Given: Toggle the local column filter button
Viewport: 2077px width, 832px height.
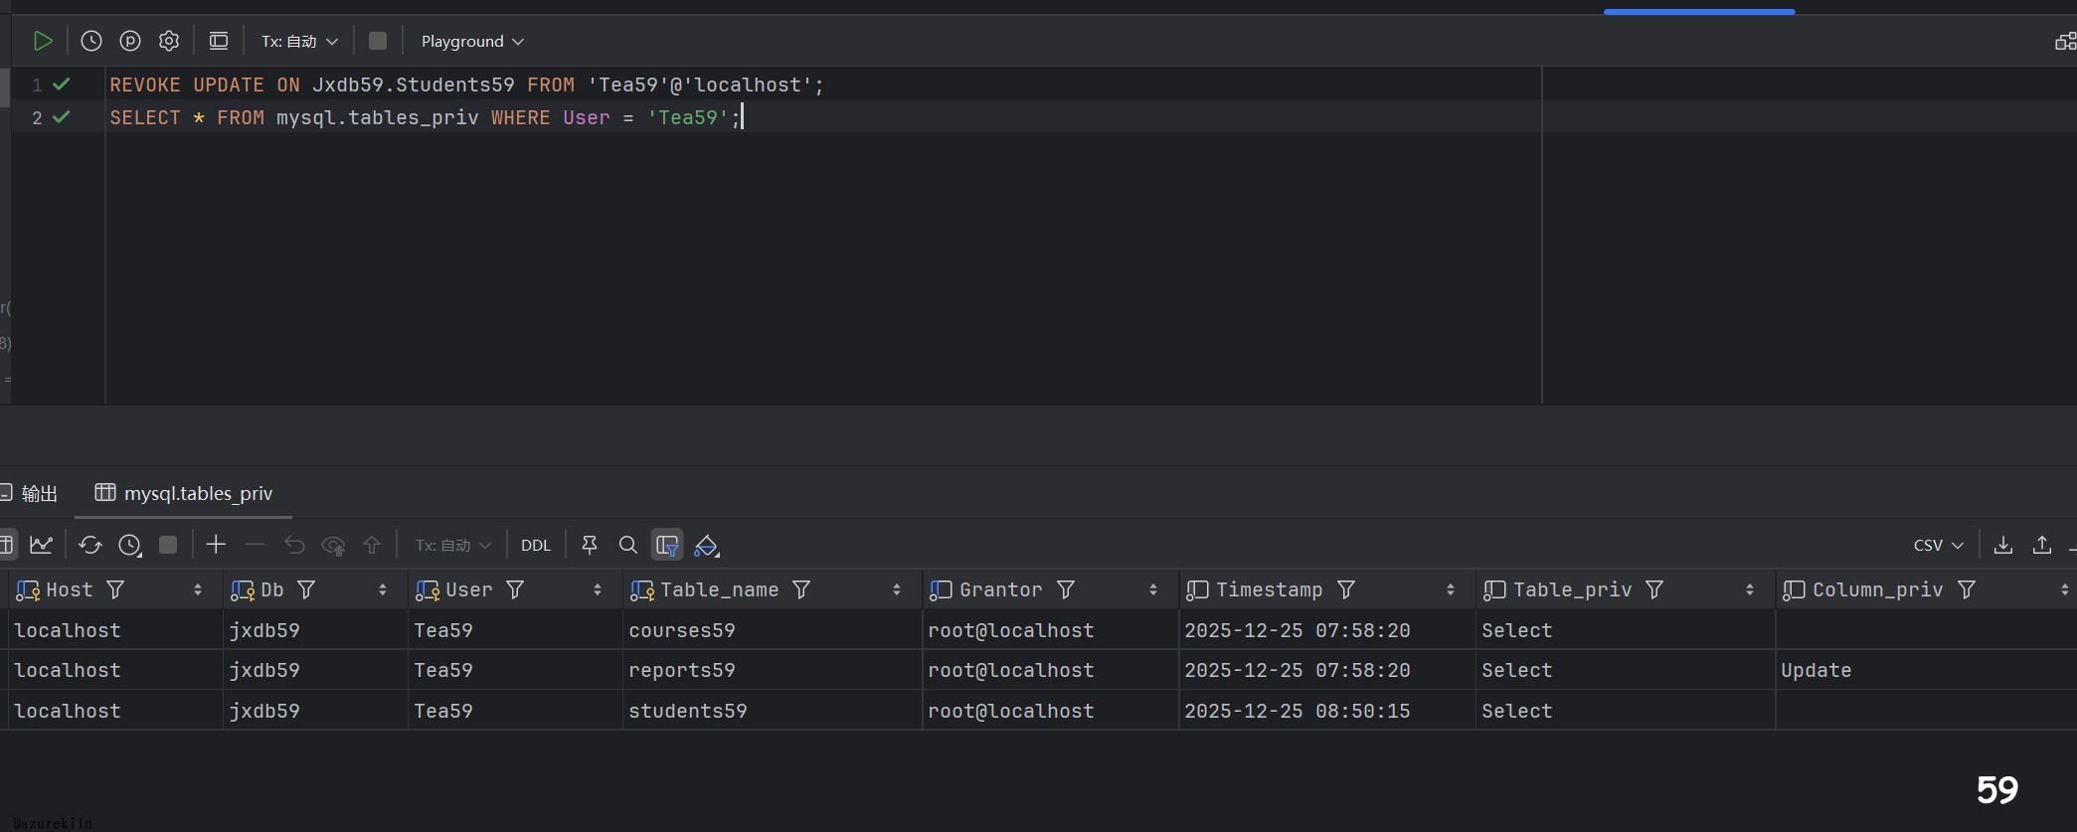Looking at the screenshot, I should pyautogui.click(x=667, y=545).
